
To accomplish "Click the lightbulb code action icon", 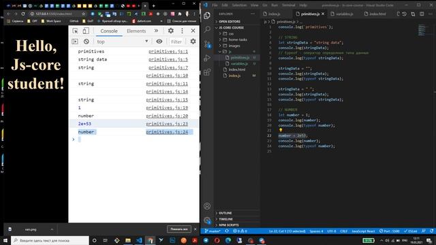I will pyautogui.click(x=281, y=130).
